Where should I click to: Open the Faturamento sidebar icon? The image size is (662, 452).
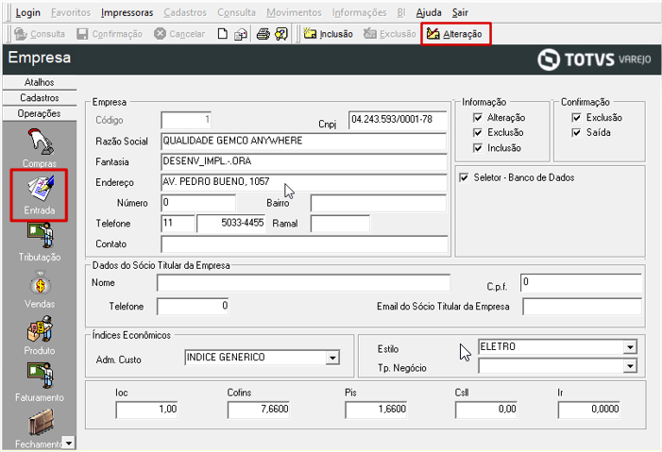coord(40,376)
